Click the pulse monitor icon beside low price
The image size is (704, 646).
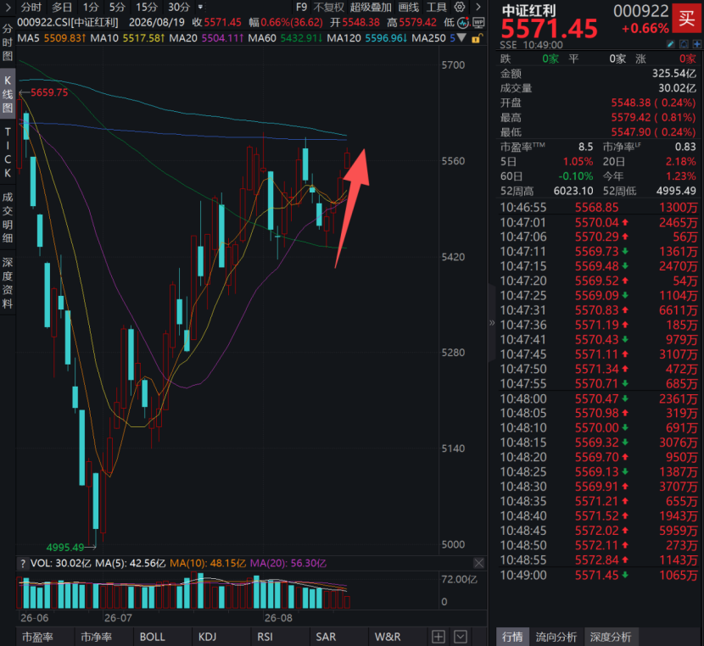463,22
